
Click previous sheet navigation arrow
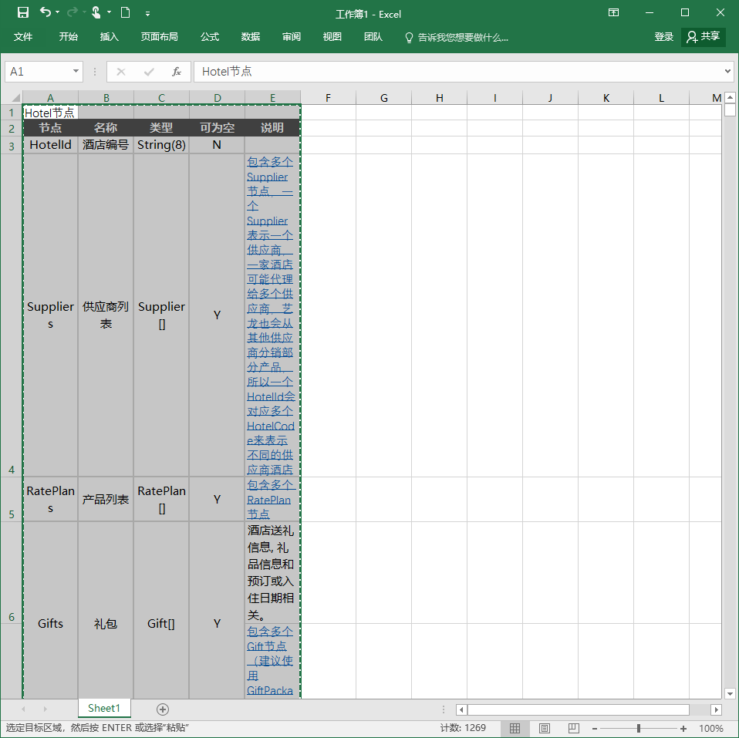tap(24, 709)
